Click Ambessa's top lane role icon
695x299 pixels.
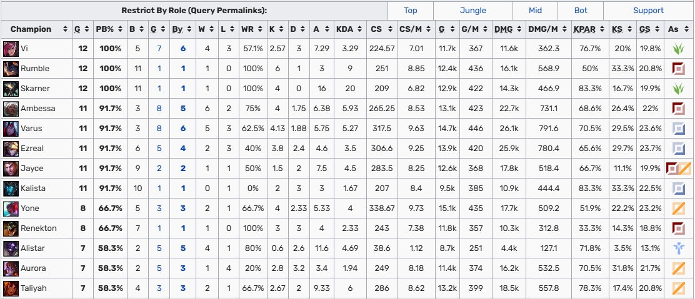coord(679,109)
